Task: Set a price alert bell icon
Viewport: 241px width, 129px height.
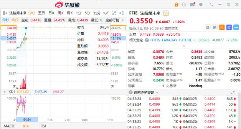Action: 208,28
